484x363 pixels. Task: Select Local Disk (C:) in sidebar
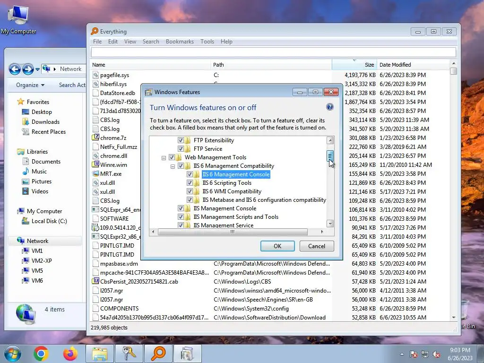point(49,221)
